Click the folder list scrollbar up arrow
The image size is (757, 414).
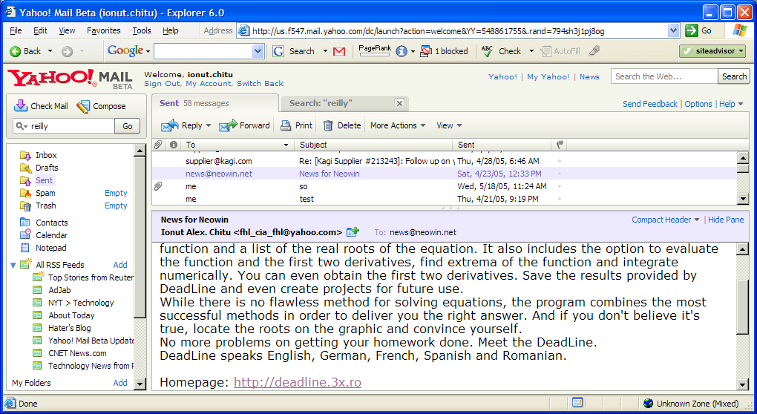coord(140,151)
